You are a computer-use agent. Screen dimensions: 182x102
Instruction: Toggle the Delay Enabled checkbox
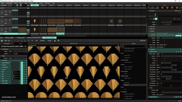pos(157,90)
